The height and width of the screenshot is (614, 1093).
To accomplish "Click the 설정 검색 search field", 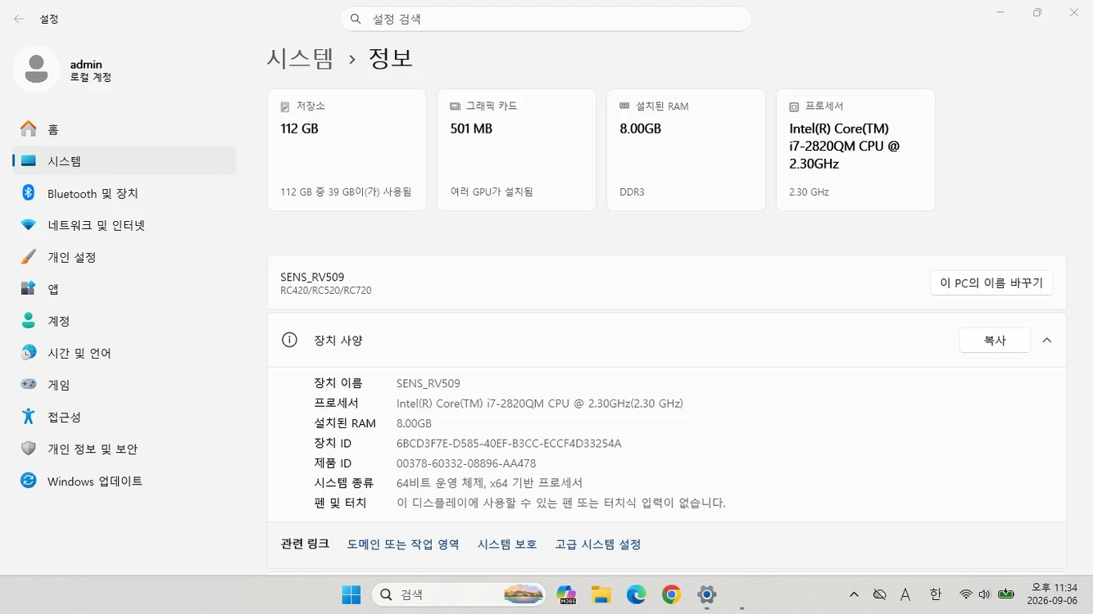I will pyautogui.click(x=546, y=19).
